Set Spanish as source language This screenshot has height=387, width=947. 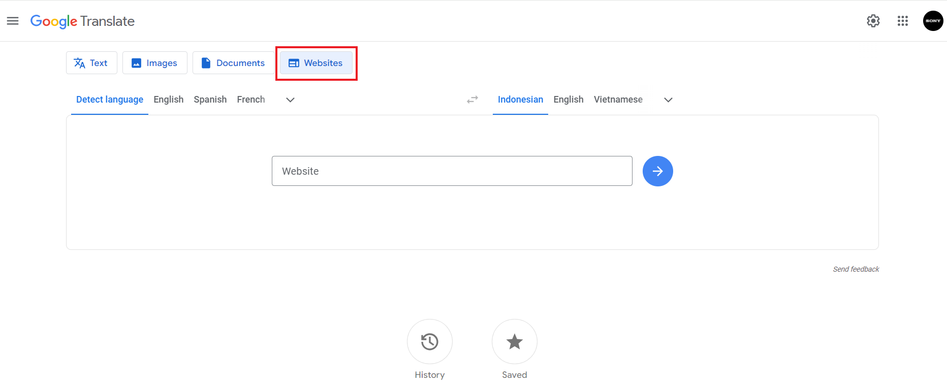point(210,100)
